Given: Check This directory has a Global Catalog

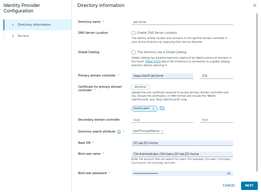Looking at the screenshot, I should (133, 52).
